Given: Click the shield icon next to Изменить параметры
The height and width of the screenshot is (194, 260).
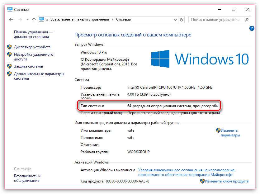Looking at the screenshot, I should [x=218, y=130].
